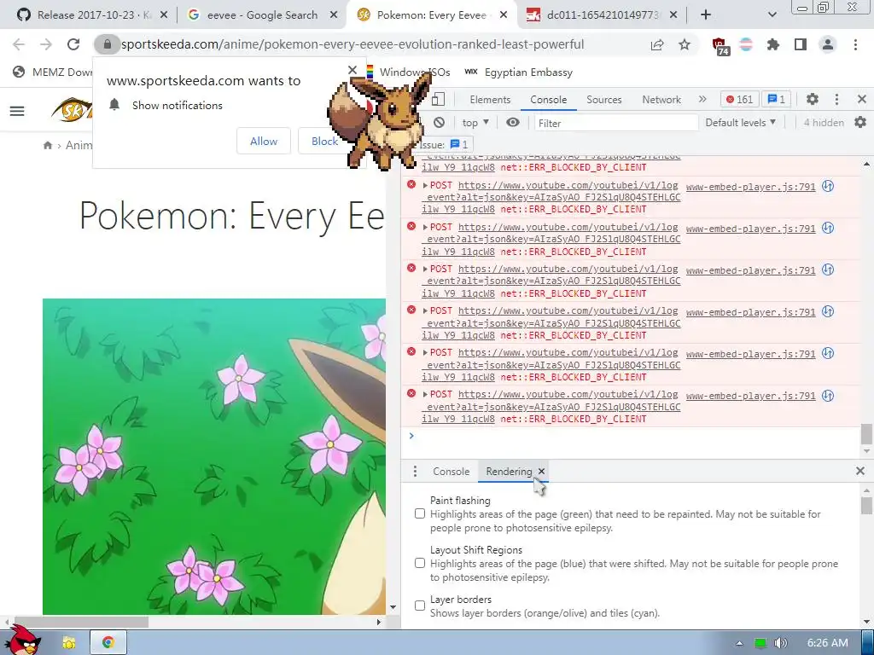Open the Egyptian Embassy bookmark

pyautogui.click(x=518, y=72)
